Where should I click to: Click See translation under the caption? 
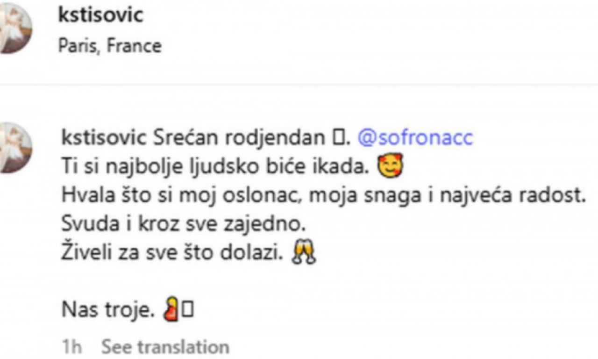tap(165, 347)
